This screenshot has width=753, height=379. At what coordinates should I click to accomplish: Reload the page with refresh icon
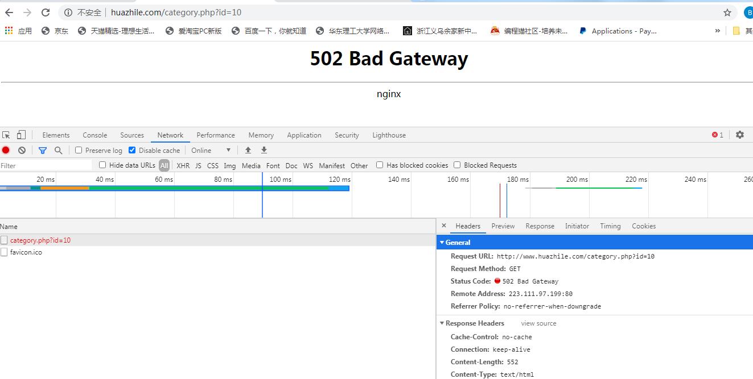(46, 13)
